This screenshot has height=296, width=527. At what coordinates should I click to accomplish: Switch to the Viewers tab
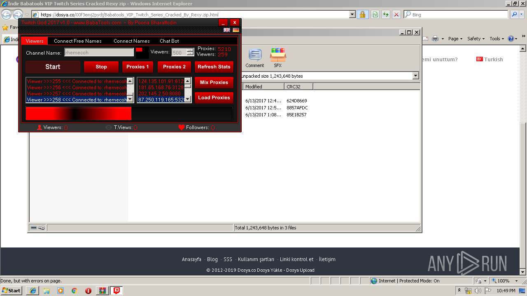pos(35,41)
